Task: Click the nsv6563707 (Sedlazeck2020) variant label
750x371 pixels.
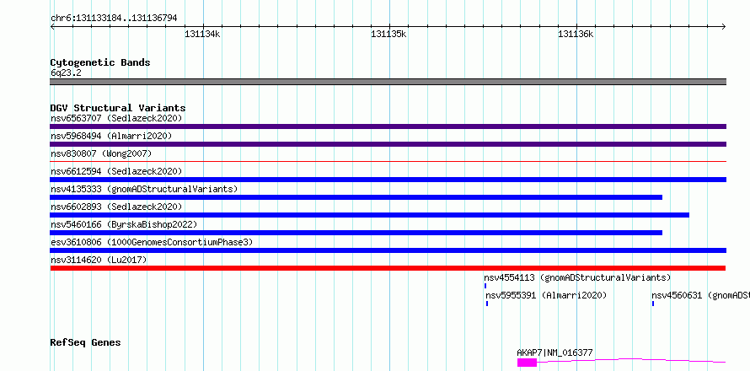Action: (x=116, y=118)
